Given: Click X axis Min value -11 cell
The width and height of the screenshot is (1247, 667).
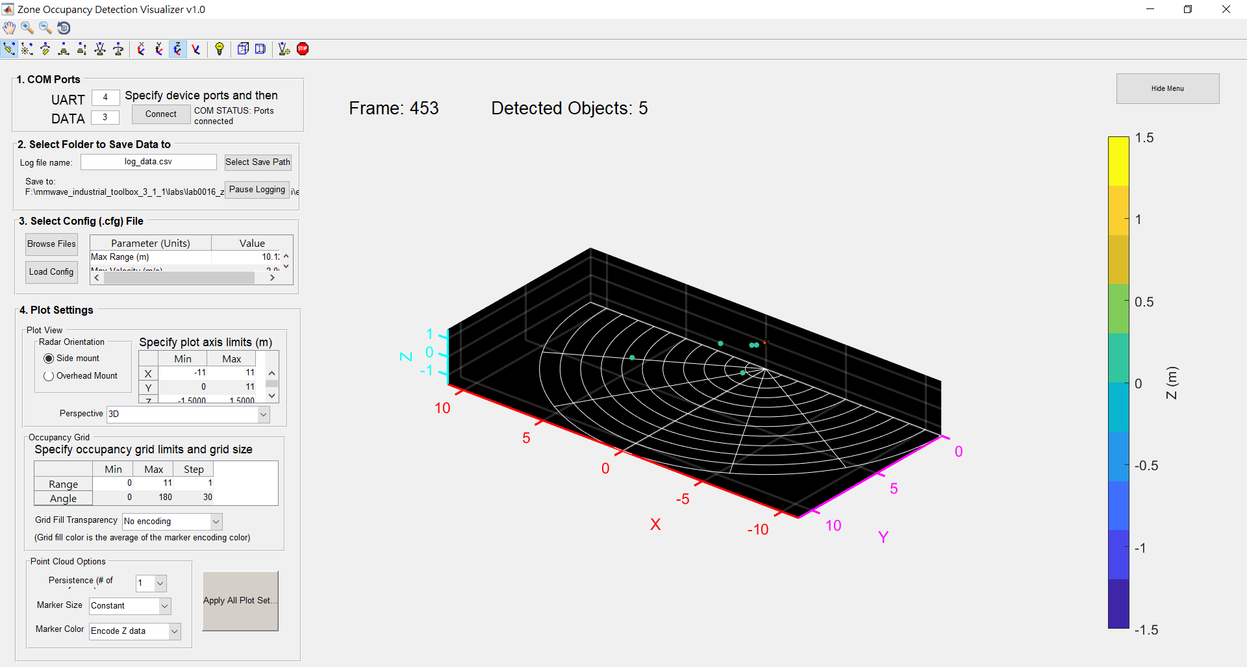Looking at the screenshot, I should click(183, 373).
